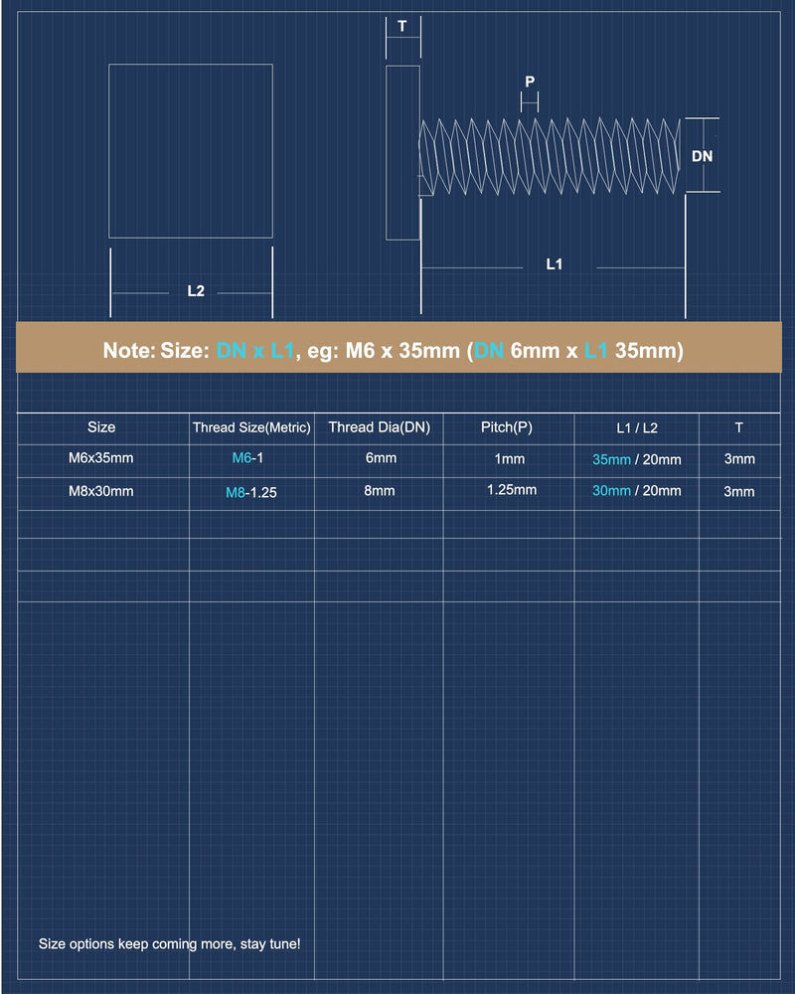Click the DN dimension label
The height and width of the screenshot is (994, 795).
pyautogui.click(x=702, y=156)
